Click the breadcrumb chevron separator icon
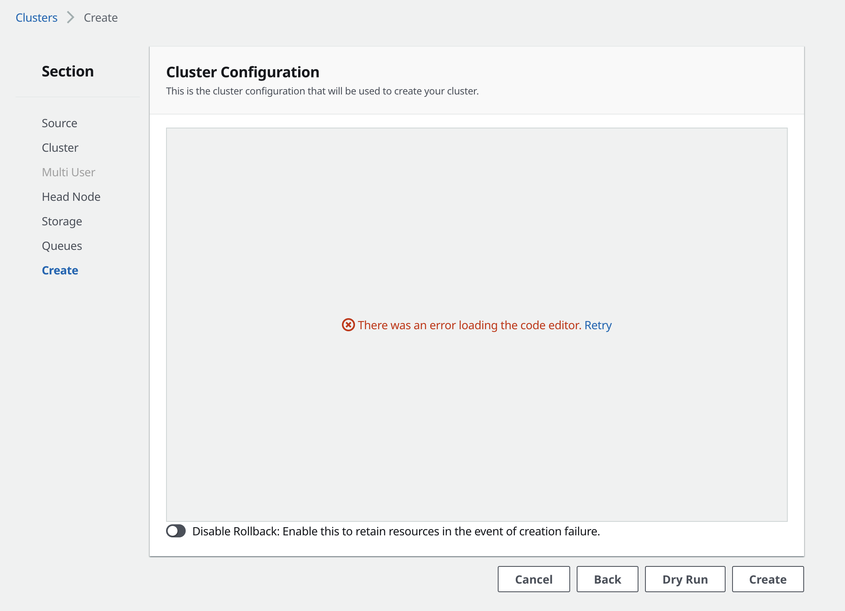The image size is (845, 611). (x=70, y=18)
